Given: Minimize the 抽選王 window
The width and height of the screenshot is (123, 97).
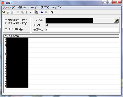Looking at the screenshot, I should (x=105, y=2).
